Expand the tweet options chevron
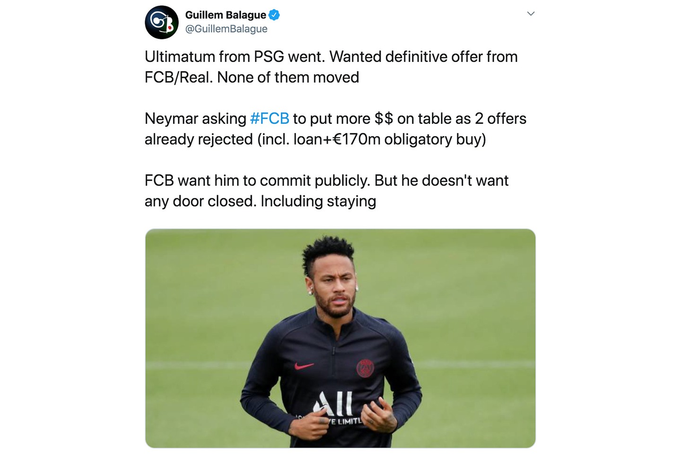The image size is (681, 454). click(x=531, y=14)
